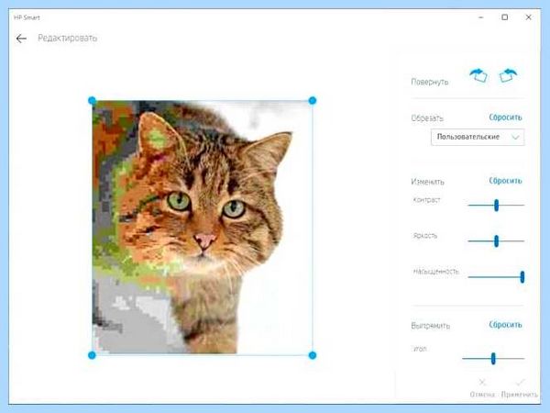The height and width of the screenshot is (413, 550).
Task: Click the bottom-right crop handle
Action: (313, 355)
